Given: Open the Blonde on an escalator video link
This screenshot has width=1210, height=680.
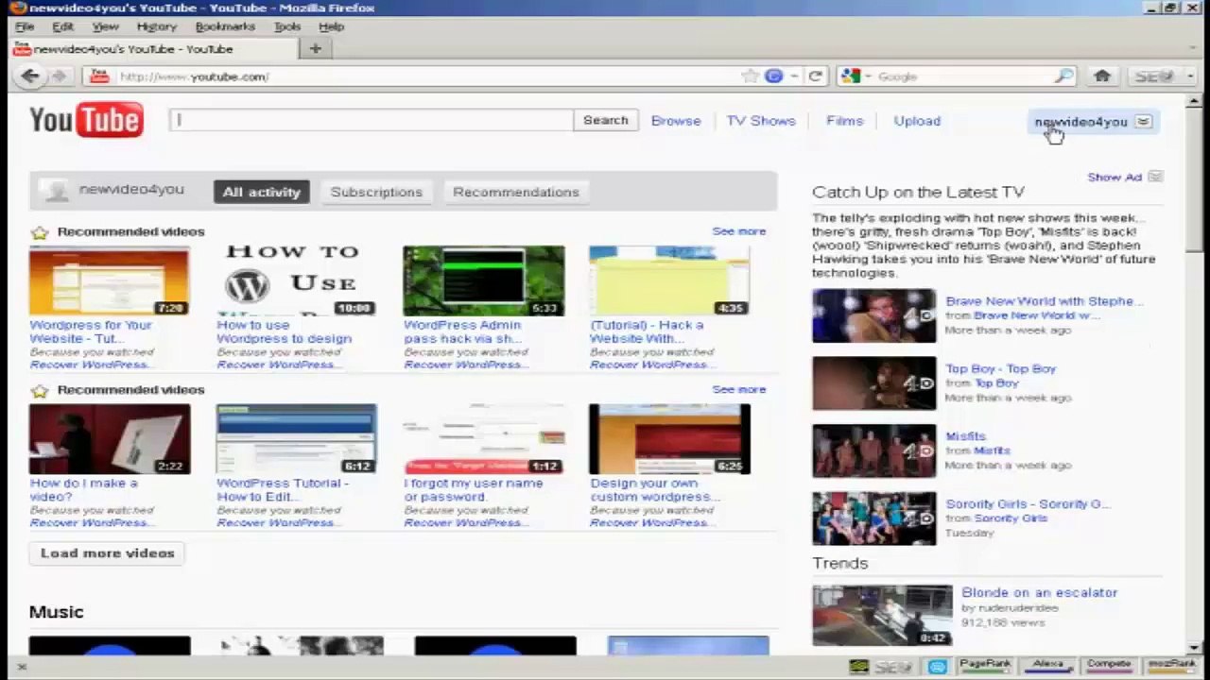Looking at the screenshot, I should tap(1039, 592).
